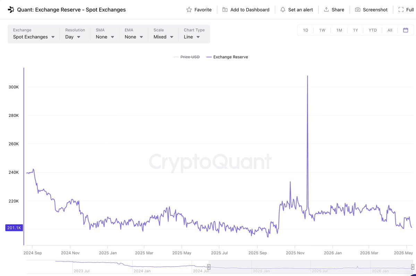Viewport: 416px width, 276px height.
Task: Click the 2026 Jan x-axis label
Action: pyautogui.click(x=333, y=253)
